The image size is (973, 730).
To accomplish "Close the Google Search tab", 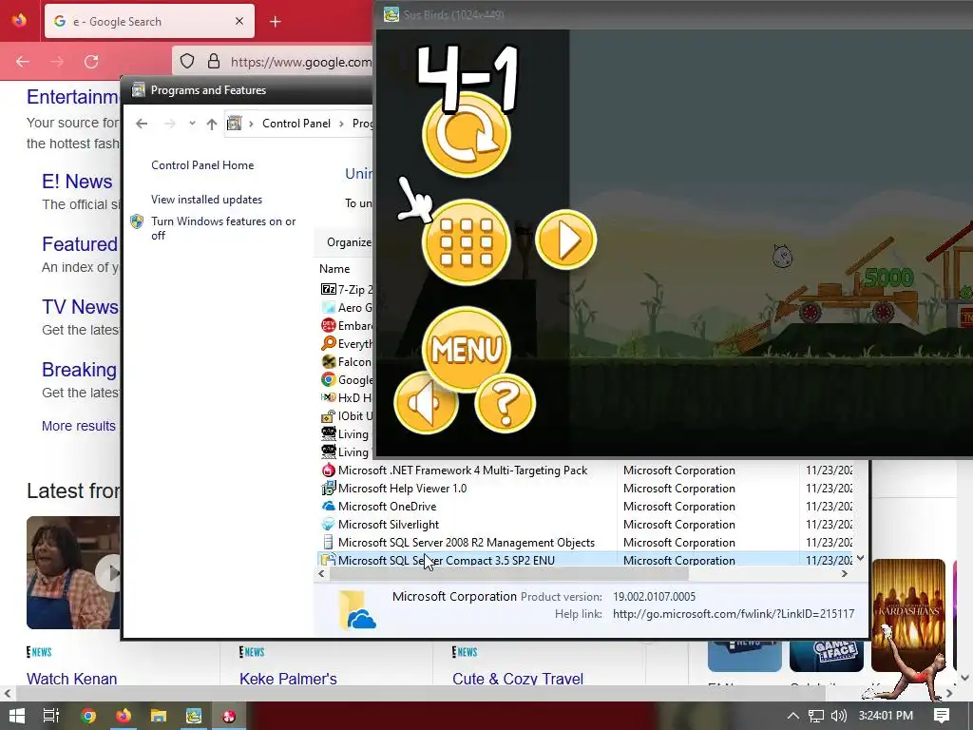I will pyautogui.click(x=239, y=21).
